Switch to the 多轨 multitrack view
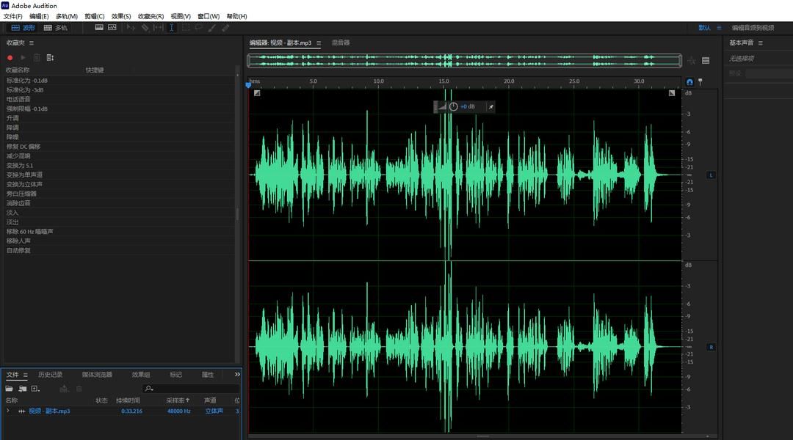 point(56,28)
